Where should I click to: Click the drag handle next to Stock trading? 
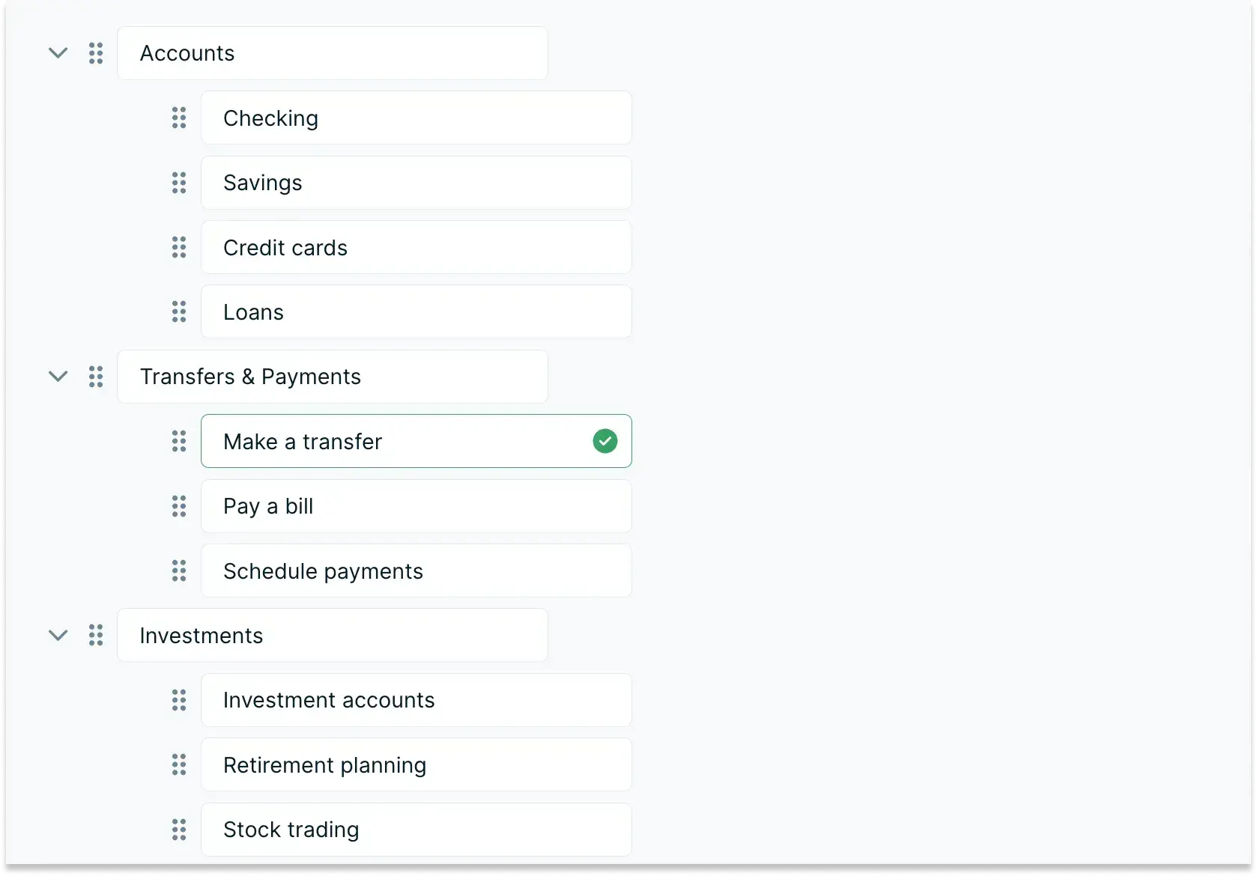[179, 830]
